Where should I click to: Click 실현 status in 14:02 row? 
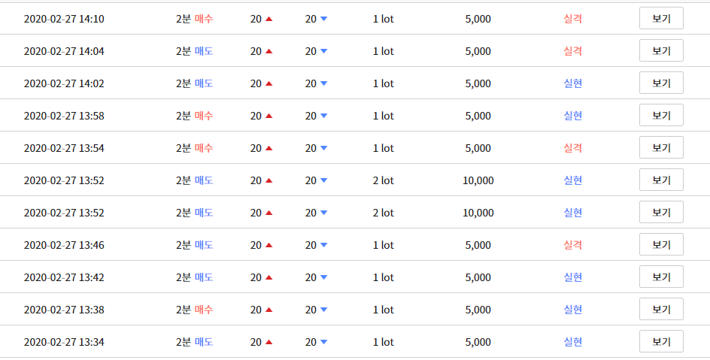click(573, 83)
